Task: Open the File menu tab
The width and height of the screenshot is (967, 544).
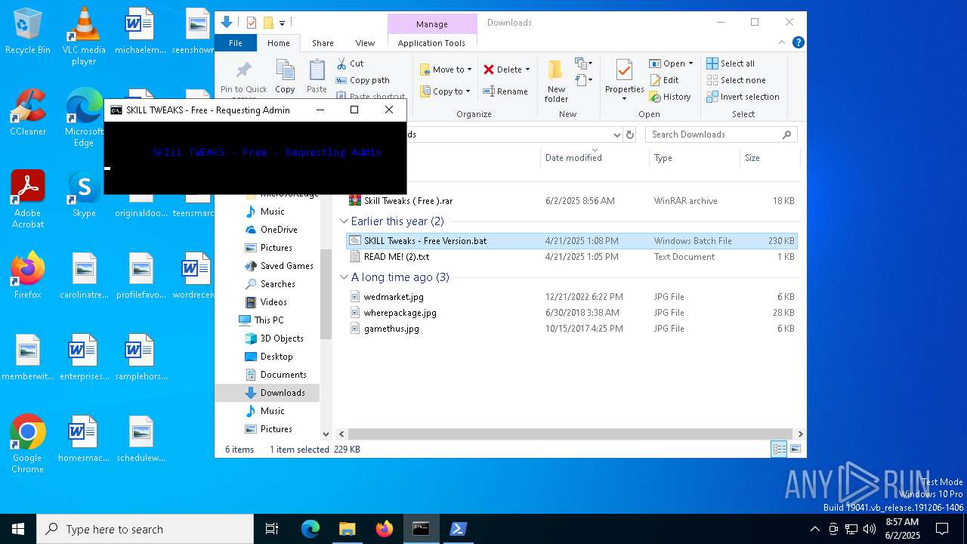Action: (x=236, y=43)
